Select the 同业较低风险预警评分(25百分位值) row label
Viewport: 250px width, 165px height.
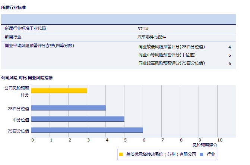(171, 47)
